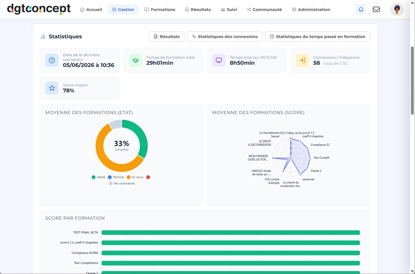Click the star icon for Score moyen
This screenshot has width=415, height=274.
[52, 88]
